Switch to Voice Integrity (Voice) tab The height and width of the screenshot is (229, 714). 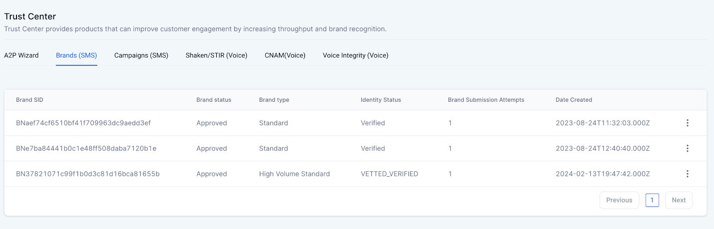click(x=356, y=55)
